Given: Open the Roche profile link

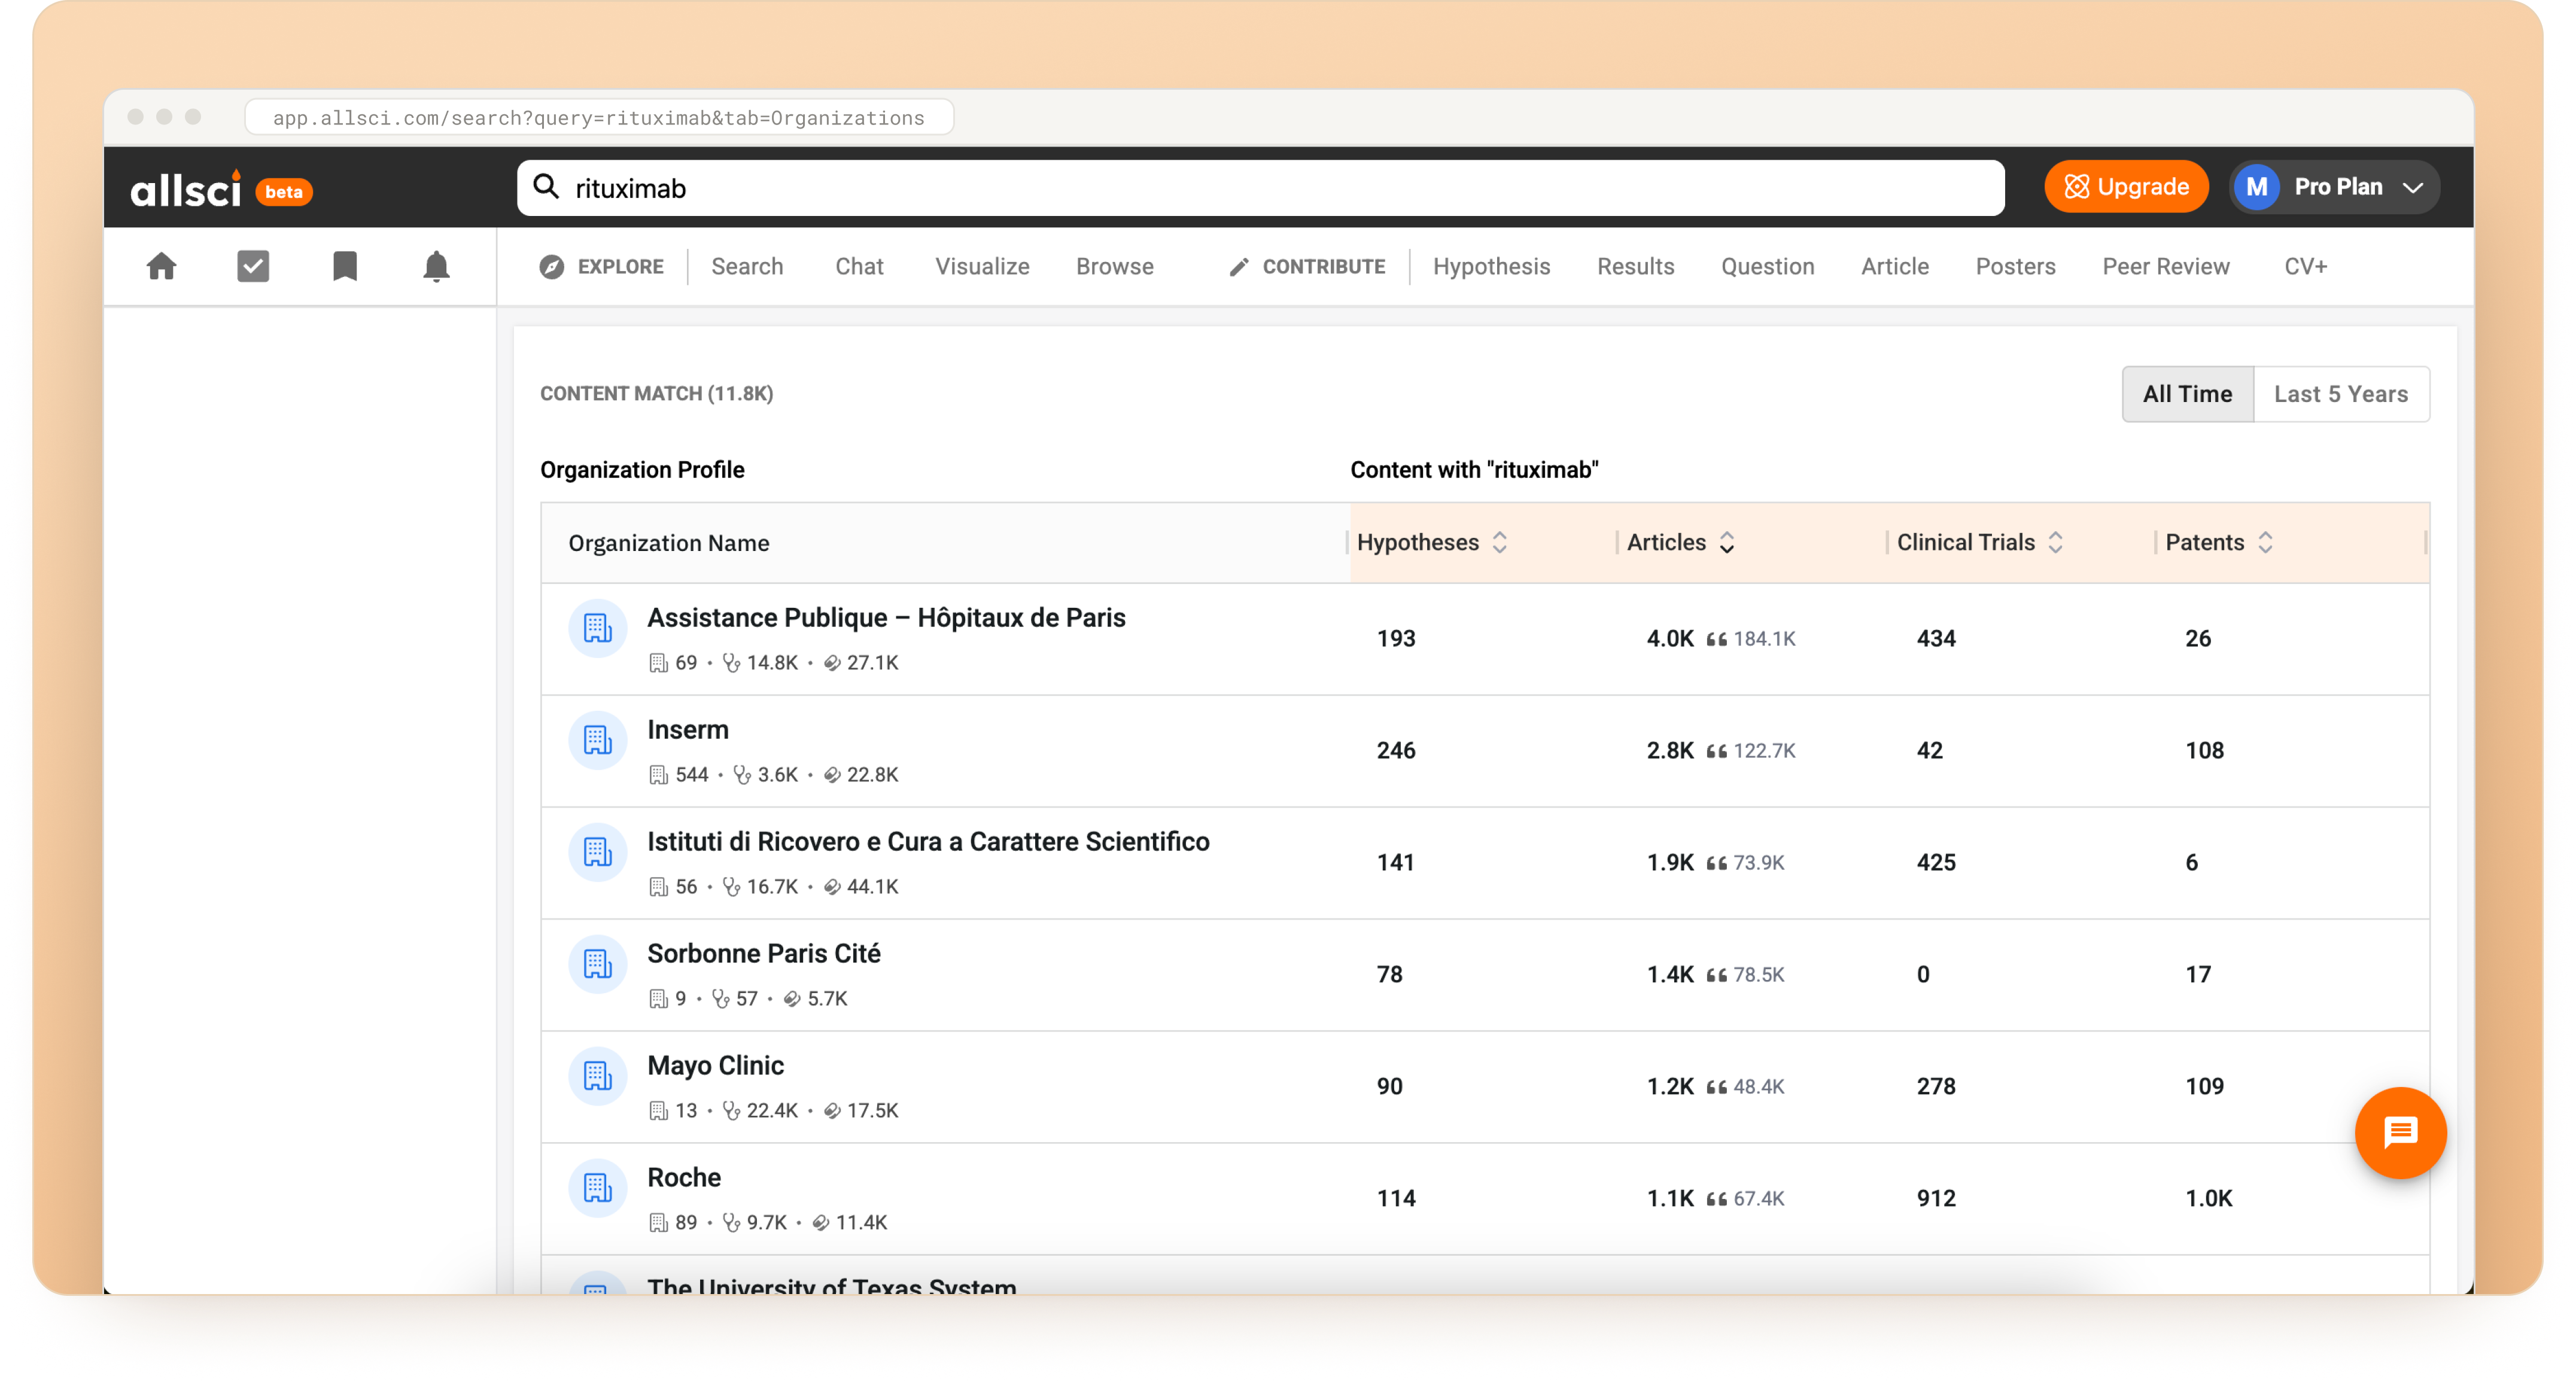Looking at the screenshot, I should 684,1178.
